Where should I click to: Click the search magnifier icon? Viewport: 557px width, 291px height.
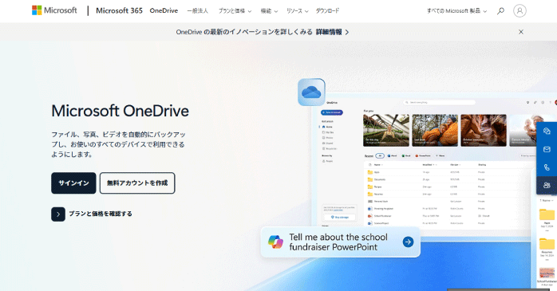pyautogui.click(x=500, y=11)
